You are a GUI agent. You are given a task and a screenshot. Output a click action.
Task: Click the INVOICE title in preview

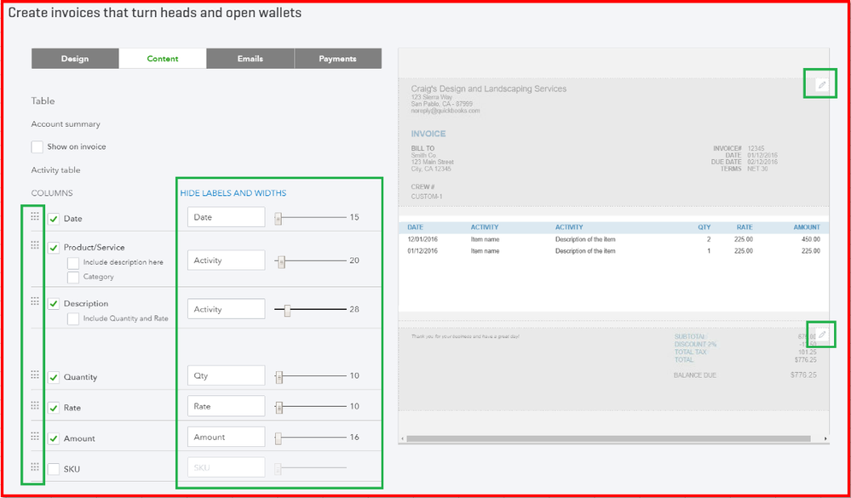tap(428, 134)
